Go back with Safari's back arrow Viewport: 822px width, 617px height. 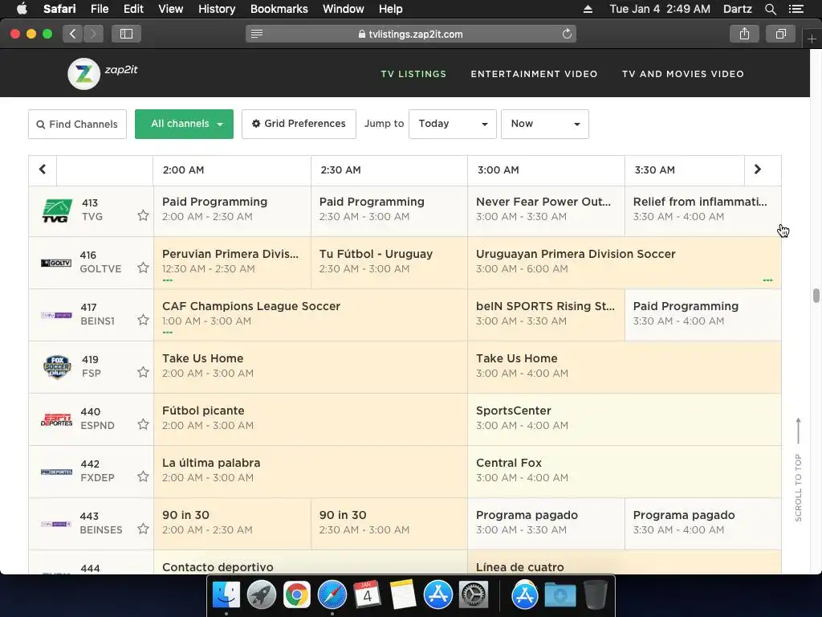[73, 34]
